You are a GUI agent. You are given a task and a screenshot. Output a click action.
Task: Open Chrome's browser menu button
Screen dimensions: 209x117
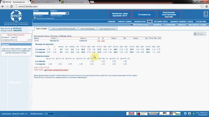[206, 6]
